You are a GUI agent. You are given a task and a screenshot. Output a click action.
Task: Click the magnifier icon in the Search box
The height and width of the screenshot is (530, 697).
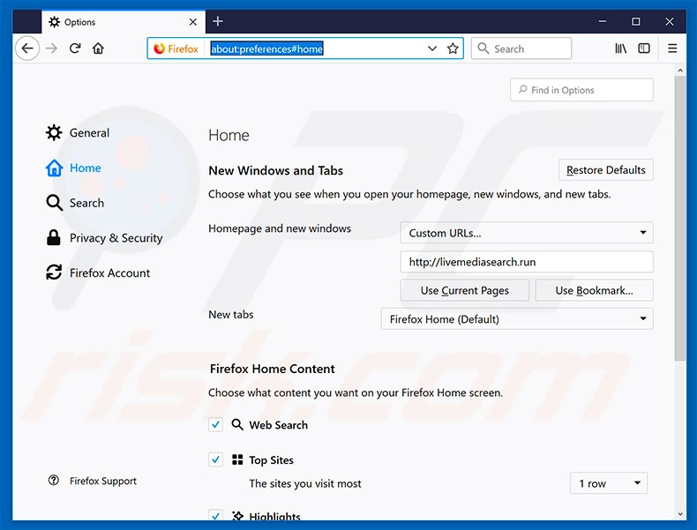483,49
